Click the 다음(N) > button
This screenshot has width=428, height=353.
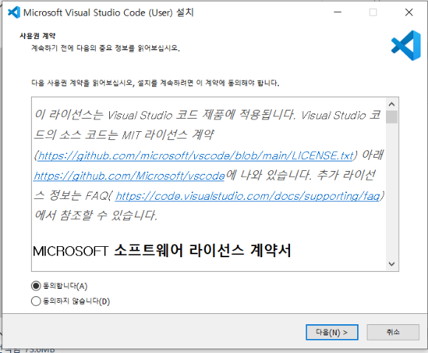coord(332,332)
